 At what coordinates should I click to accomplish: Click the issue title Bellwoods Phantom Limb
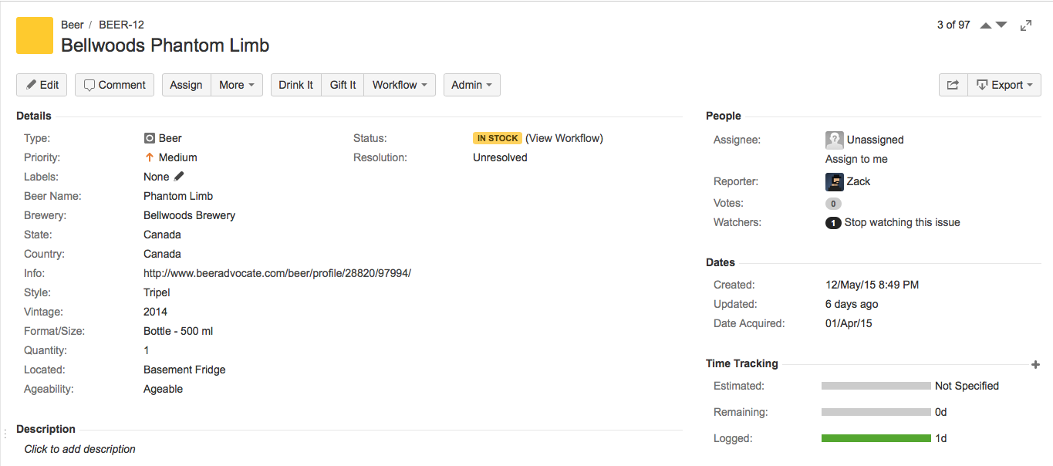(165, 46)
